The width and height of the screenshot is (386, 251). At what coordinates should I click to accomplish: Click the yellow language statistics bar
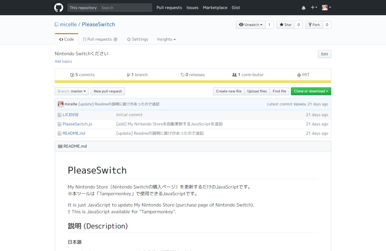click(193, 81)
